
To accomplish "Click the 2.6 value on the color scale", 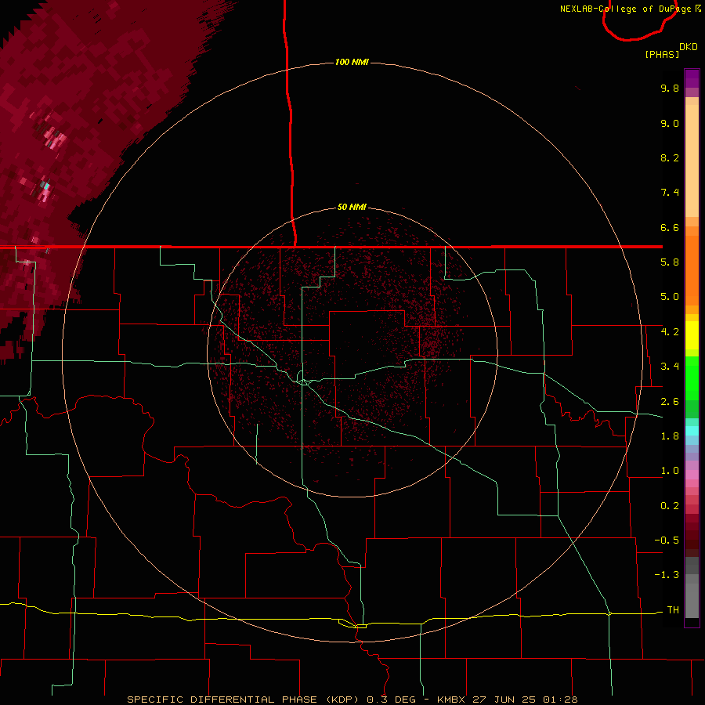I will (x=670, y=402).
